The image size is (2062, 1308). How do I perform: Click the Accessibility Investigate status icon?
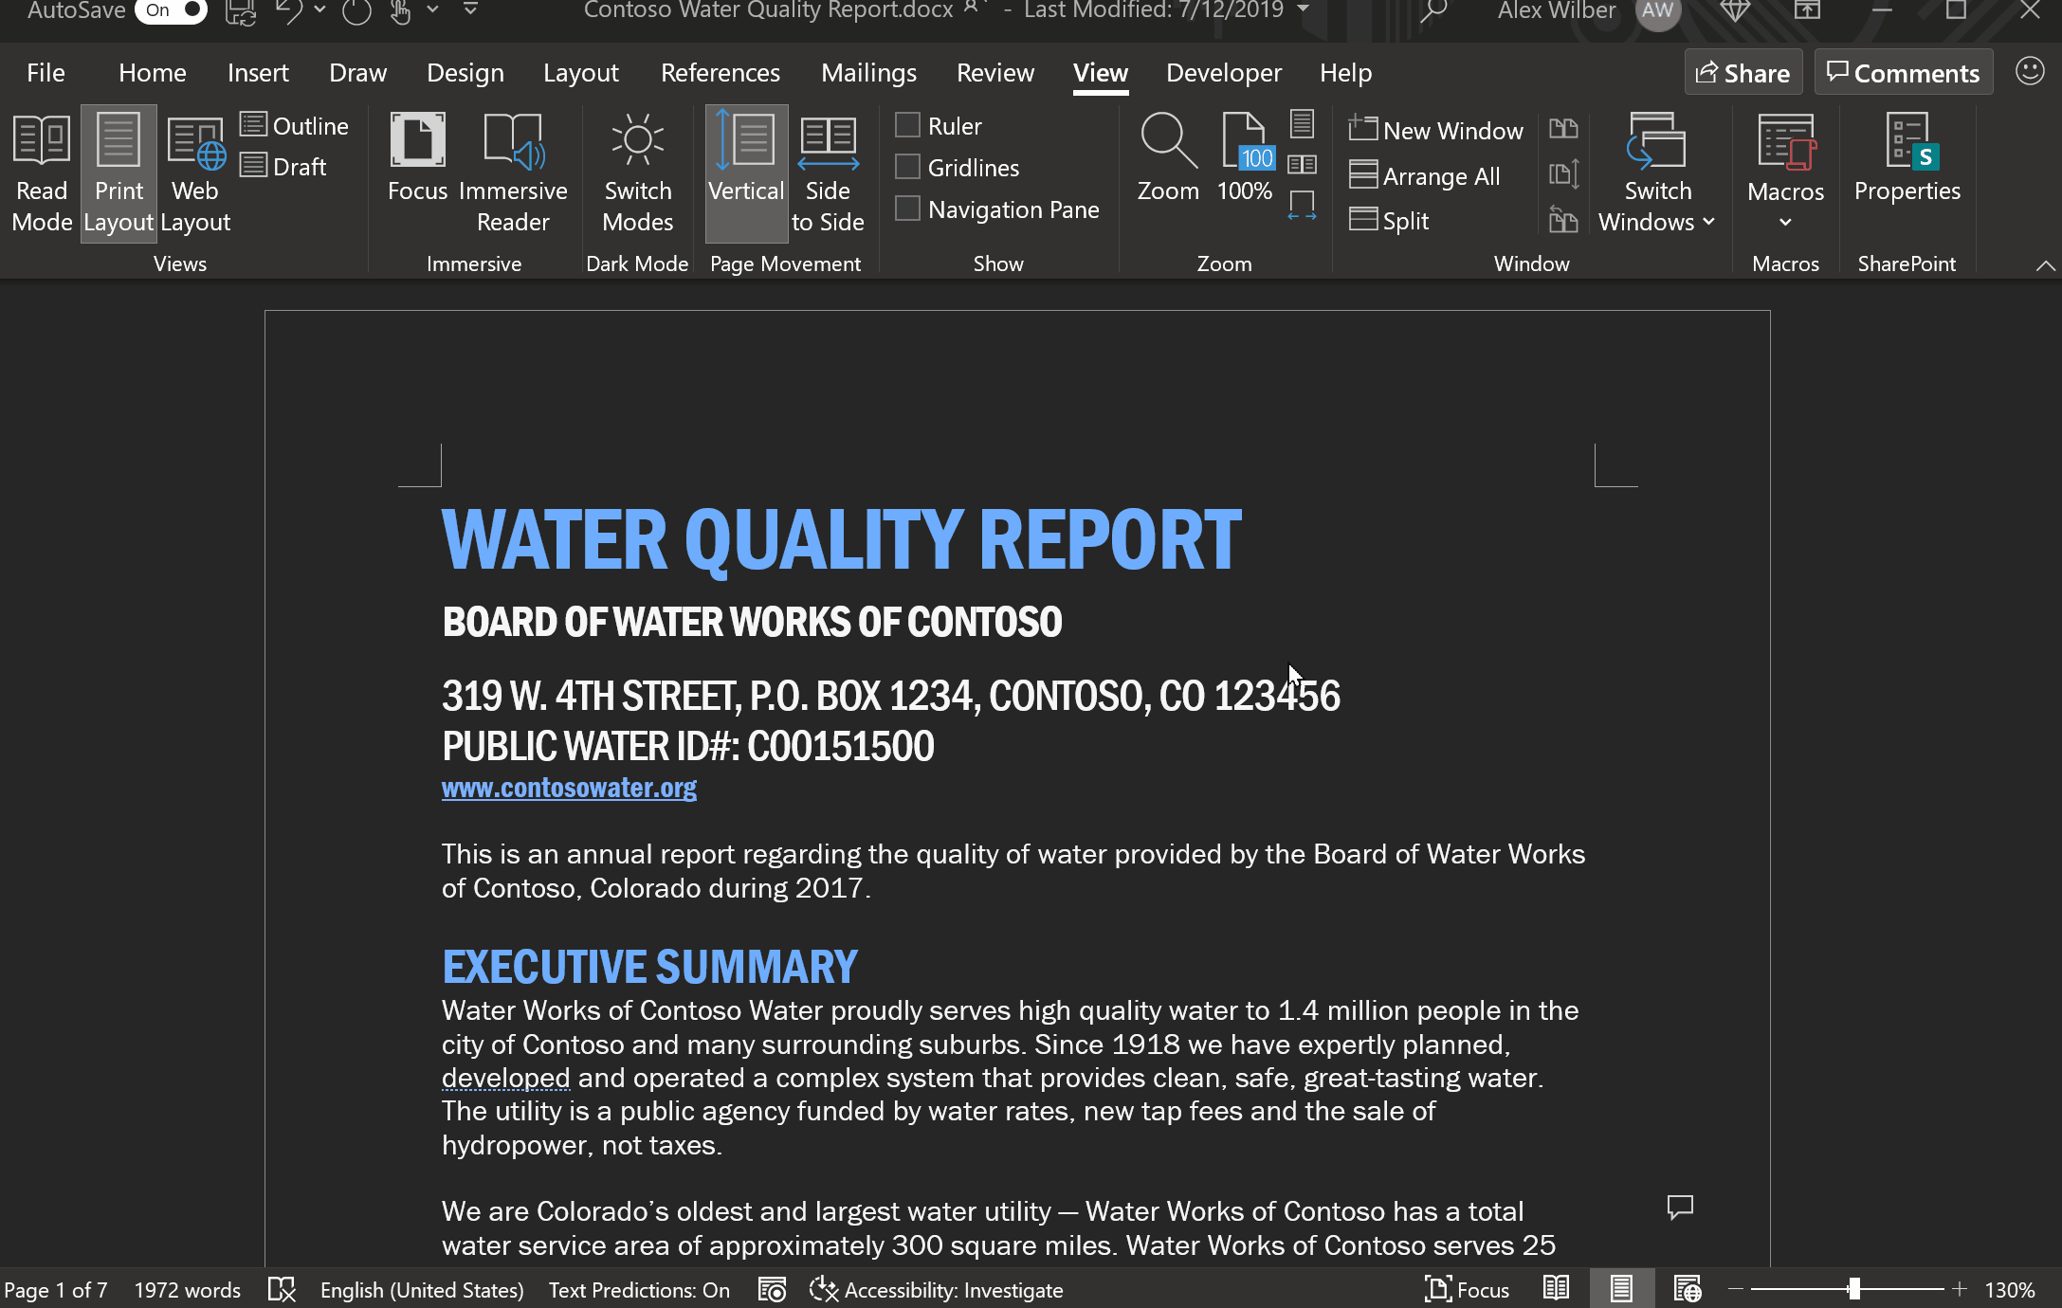coord(822,1288)
